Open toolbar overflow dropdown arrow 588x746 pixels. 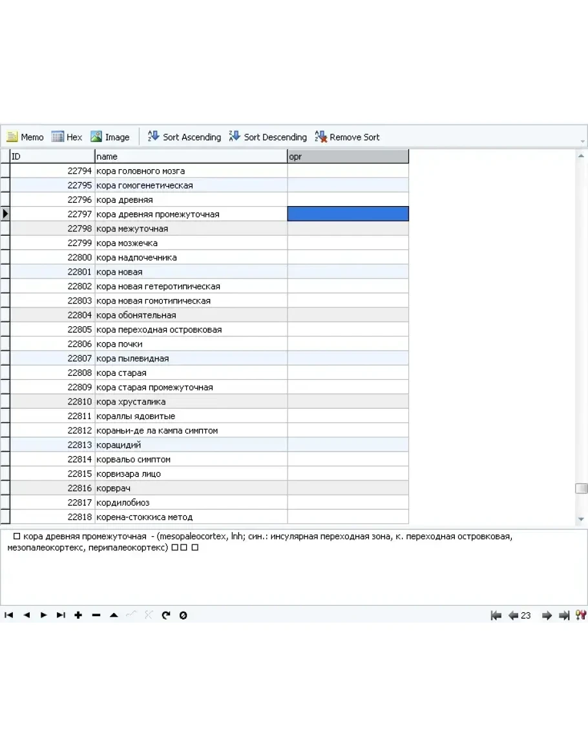[x=583, y=141]
